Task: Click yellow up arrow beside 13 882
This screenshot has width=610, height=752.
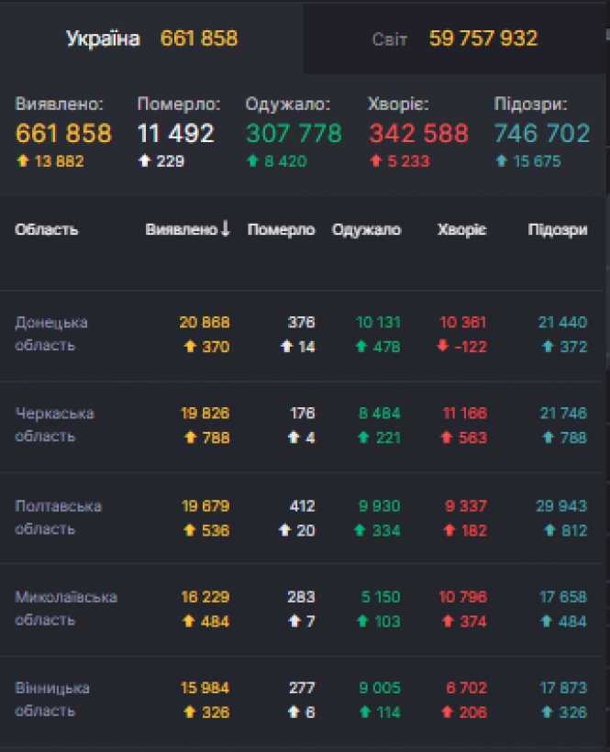Action: click(22, 161)
